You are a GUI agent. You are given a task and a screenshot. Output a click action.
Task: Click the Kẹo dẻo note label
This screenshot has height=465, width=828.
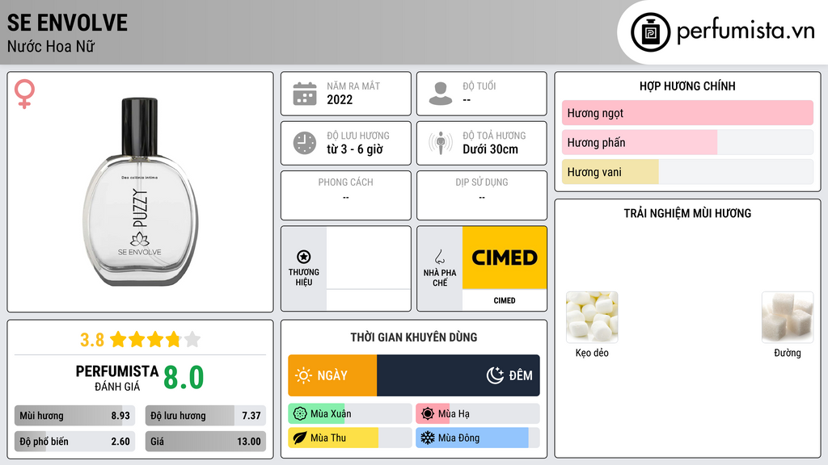point(592,354)
